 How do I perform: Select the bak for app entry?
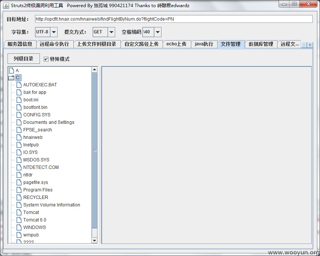35,92
